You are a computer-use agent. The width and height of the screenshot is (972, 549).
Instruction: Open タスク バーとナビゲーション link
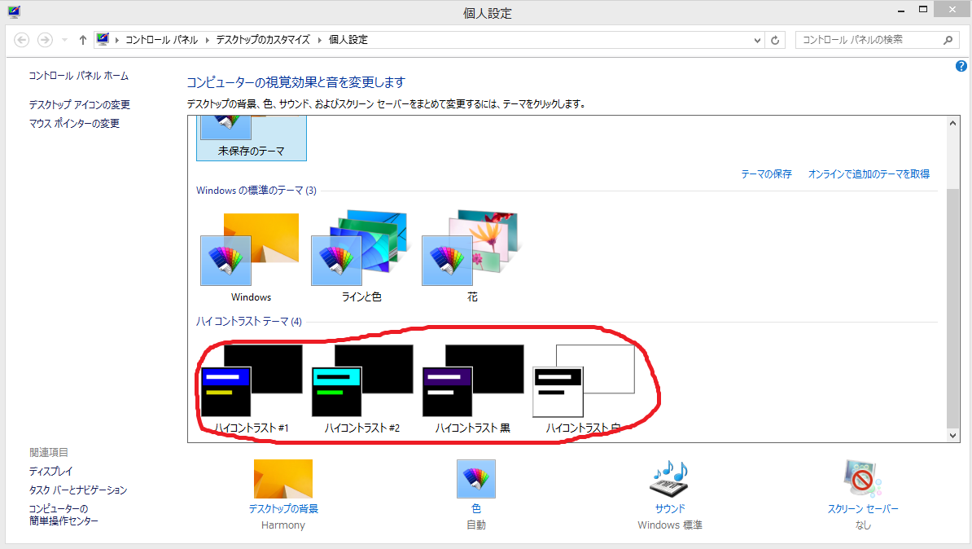(x=78, y=490)
